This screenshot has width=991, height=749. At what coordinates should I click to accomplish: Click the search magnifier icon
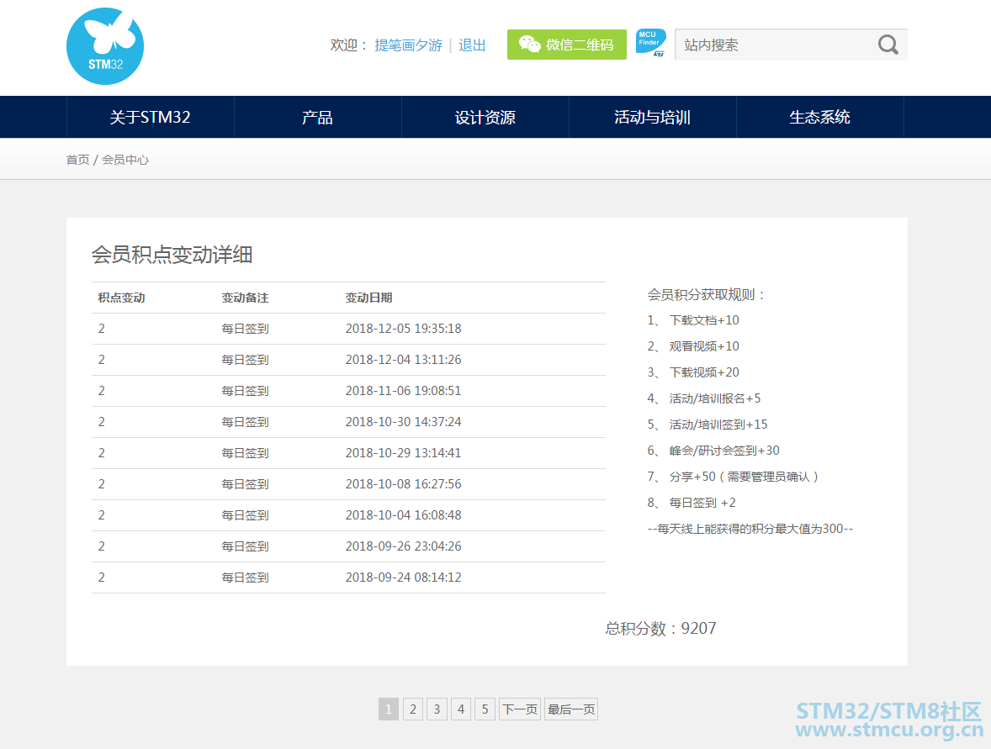click(x=888, y=45)
